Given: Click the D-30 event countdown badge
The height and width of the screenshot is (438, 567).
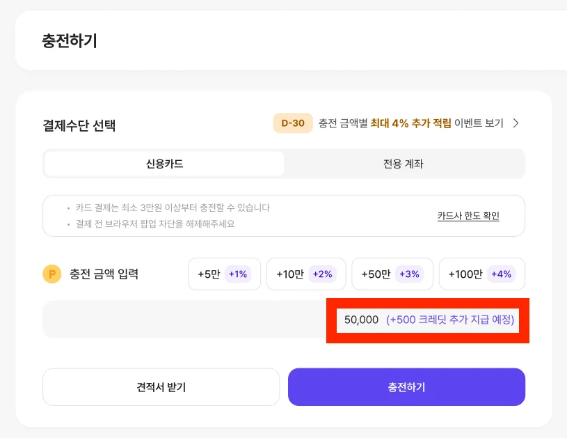Looking at the screenshot, I should coord(293,123).
